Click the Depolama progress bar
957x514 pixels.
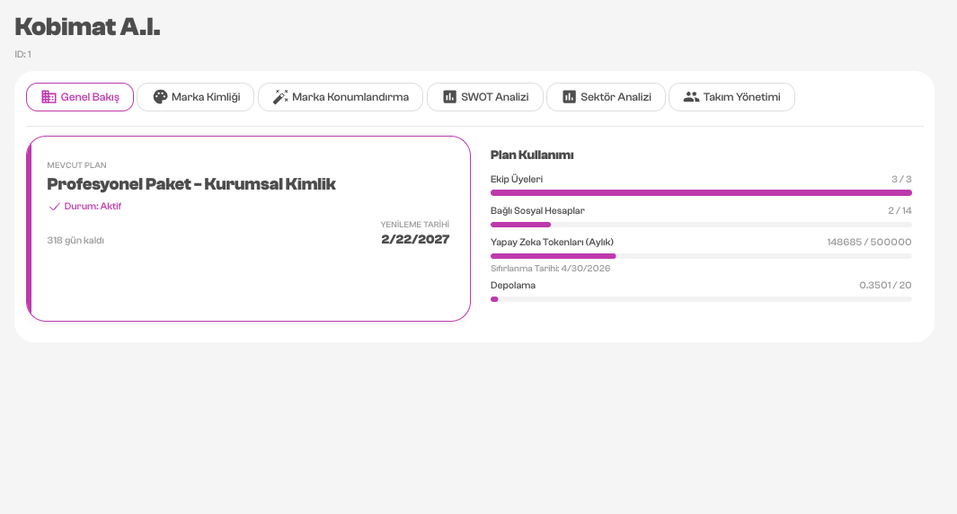coord(701,299)
